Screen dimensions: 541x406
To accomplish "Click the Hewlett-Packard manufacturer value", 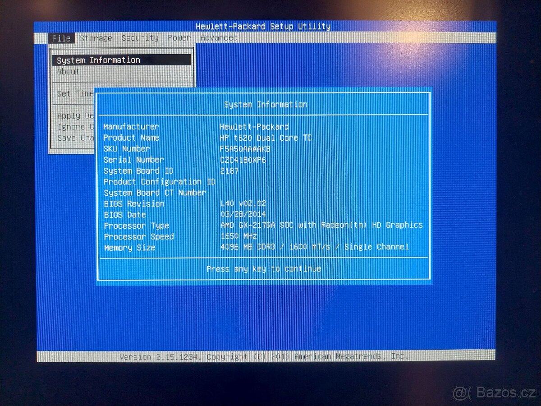I will 254,127.
